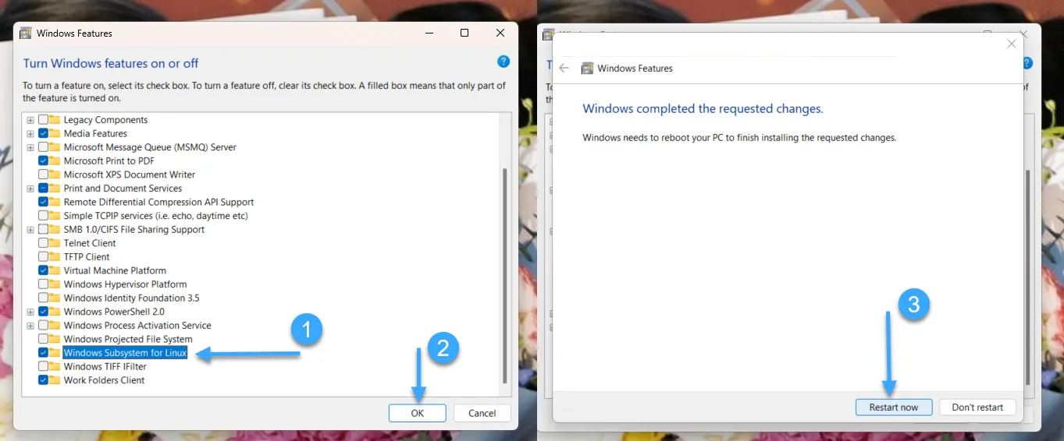Click Cancel in Windows Features
The height and width of the screenshot is (441, 1064).
point(482,413)
